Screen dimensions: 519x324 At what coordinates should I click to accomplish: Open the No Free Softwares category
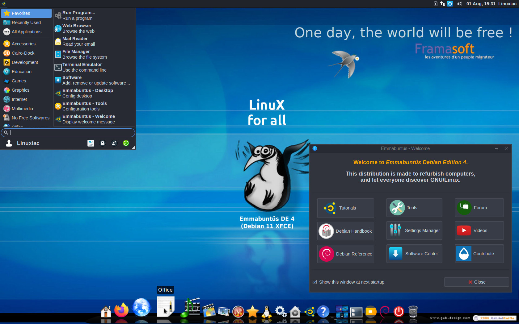click(27, 118)
